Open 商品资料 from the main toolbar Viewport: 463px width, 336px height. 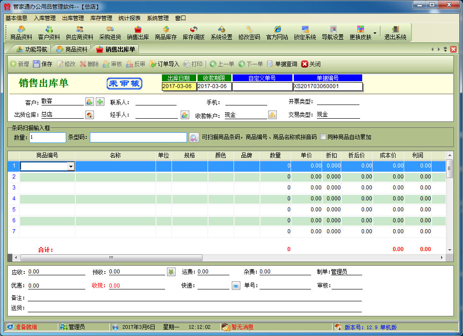click(21, 33)
